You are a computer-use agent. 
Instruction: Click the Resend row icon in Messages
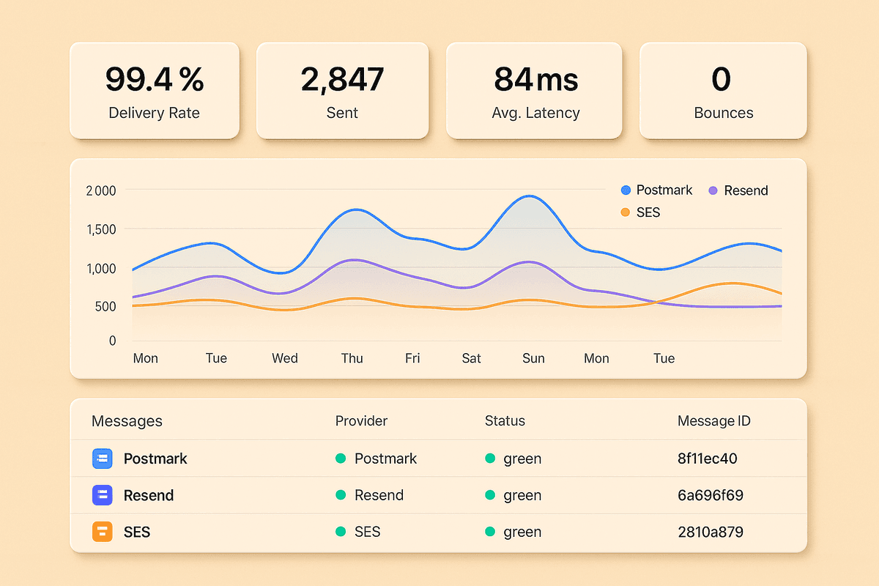pyautogui.click(x=102, y=495)
